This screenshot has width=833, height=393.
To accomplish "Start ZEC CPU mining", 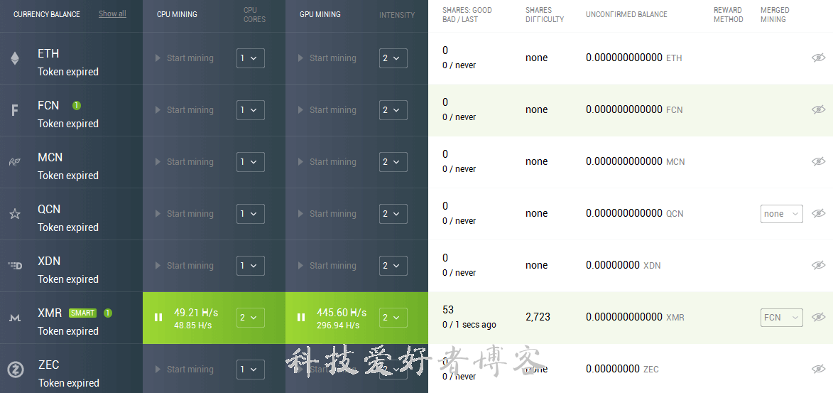I will (185, 369).
